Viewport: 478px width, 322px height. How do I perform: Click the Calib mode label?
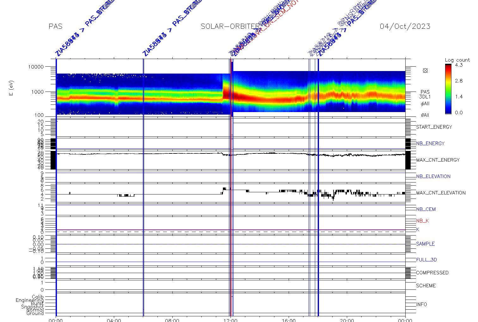[x=38, y=297]
